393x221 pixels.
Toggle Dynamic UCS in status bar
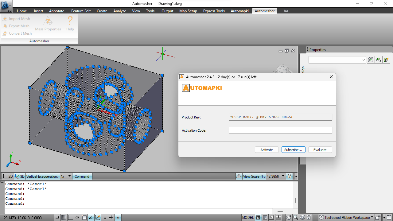tap(98, 218)
